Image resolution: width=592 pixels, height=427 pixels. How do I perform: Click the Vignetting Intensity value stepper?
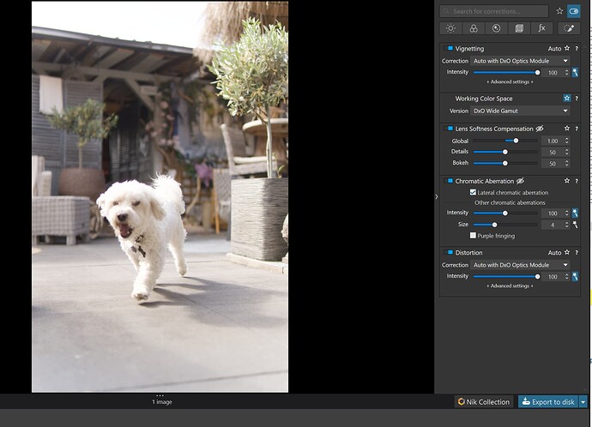tap(566, 72)
